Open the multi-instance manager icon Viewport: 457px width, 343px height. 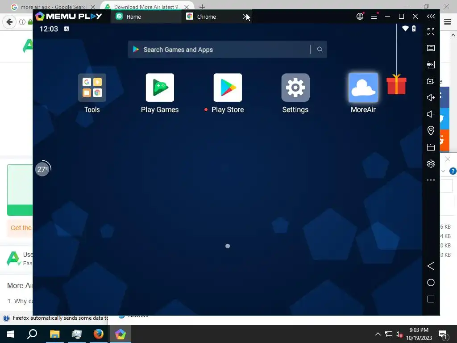[431, 81]
